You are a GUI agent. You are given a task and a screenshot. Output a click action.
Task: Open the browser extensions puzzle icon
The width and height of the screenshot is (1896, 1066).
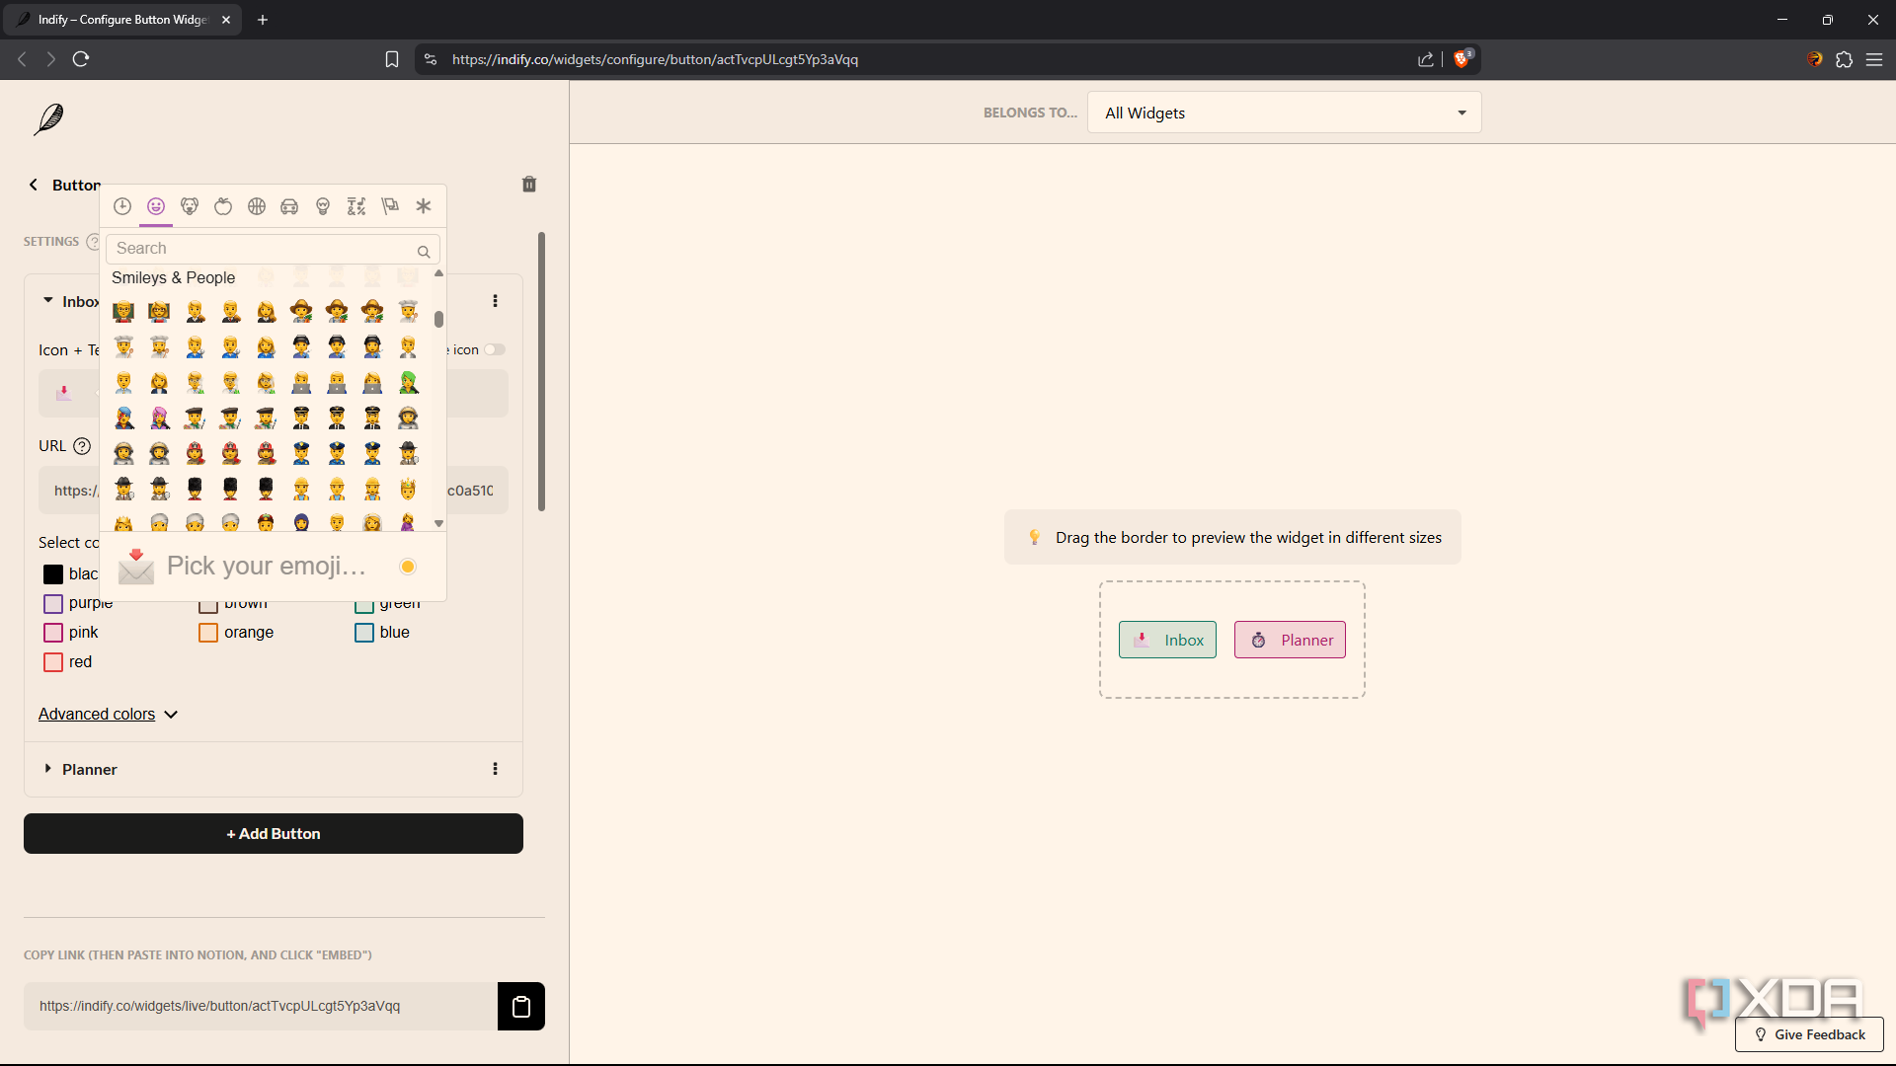1844,59
